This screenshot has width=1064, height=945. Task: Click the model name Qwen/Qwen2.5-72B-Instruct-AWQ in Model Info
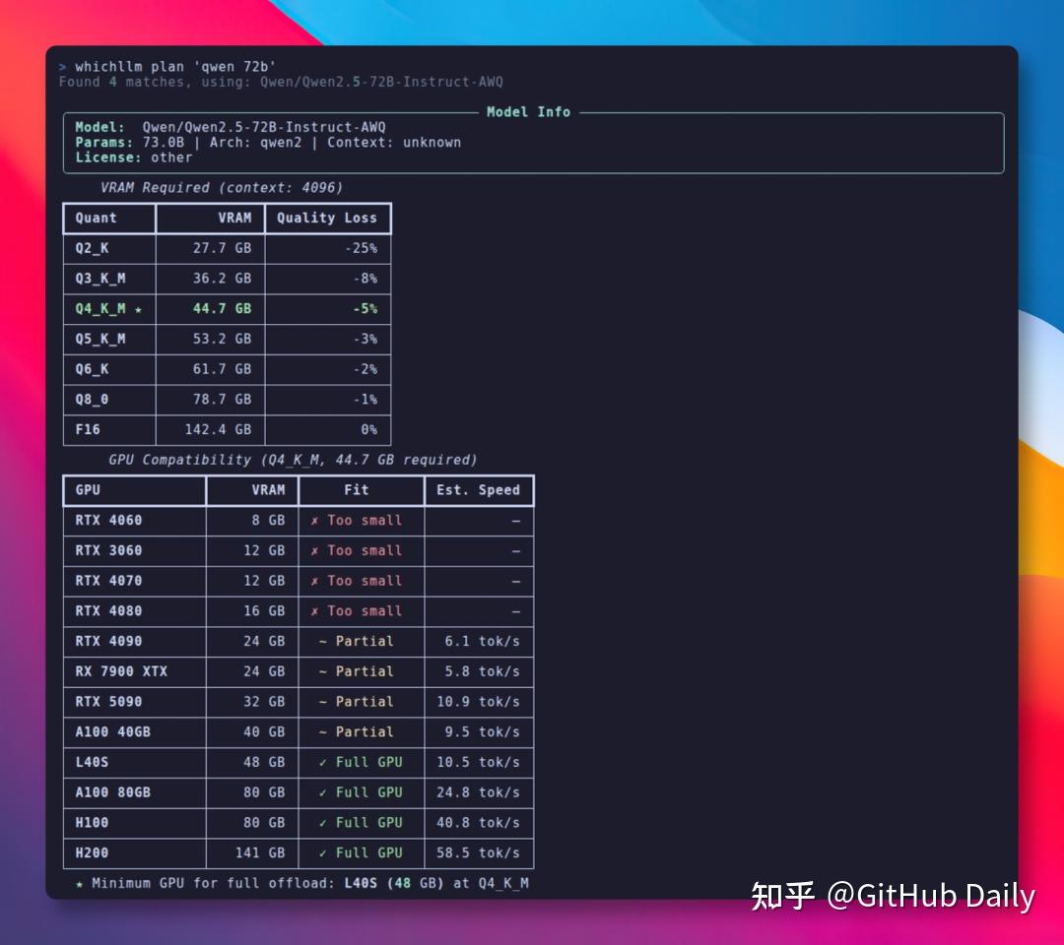[x=264, y=127]
